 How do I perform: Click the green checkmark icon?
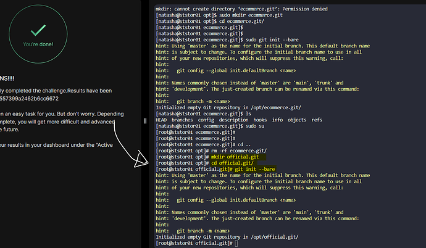[x=38, y=30]
